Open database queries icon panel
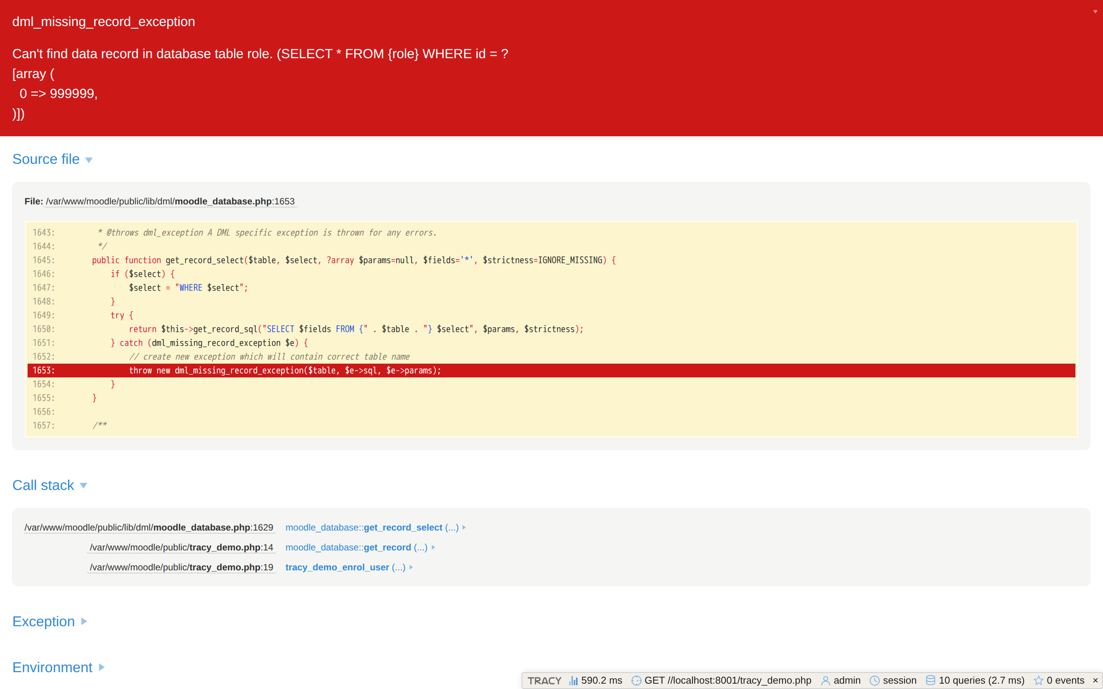The image size is (1103, 689). pos(931,681)
